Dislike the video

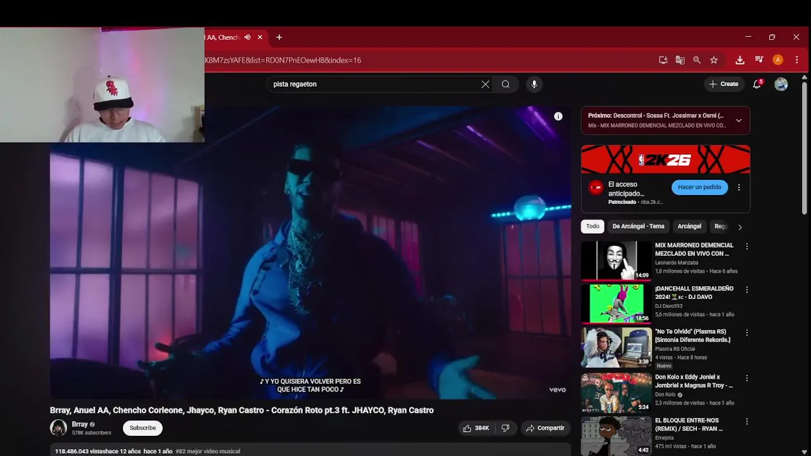click(505, 428)
